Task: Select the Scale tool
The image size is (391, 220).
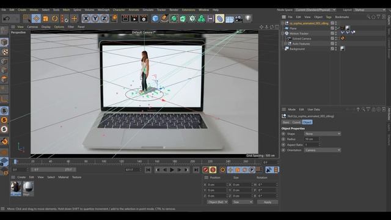Action: (45, 18)
